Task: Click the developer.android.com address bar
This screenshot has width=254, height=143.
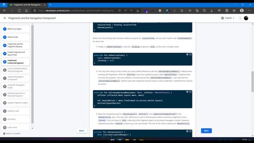Action: 77,11
